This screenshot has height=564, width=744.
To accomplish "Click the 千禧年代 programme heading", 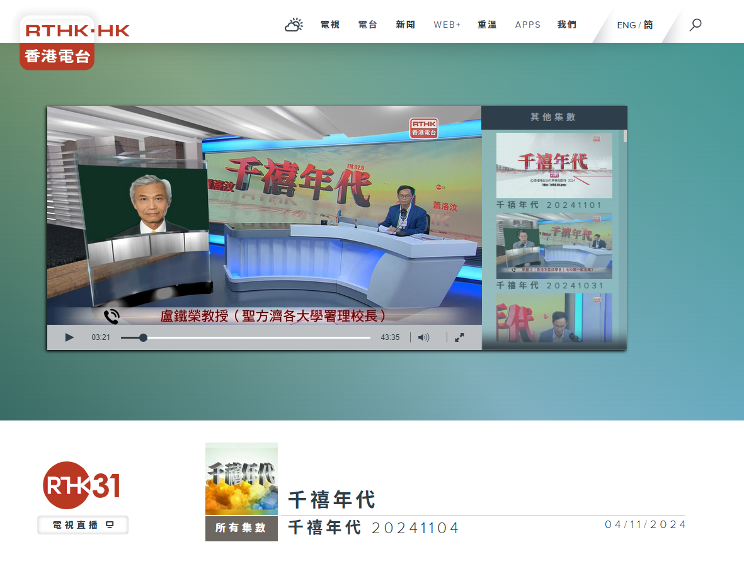I will click(331, 500).
